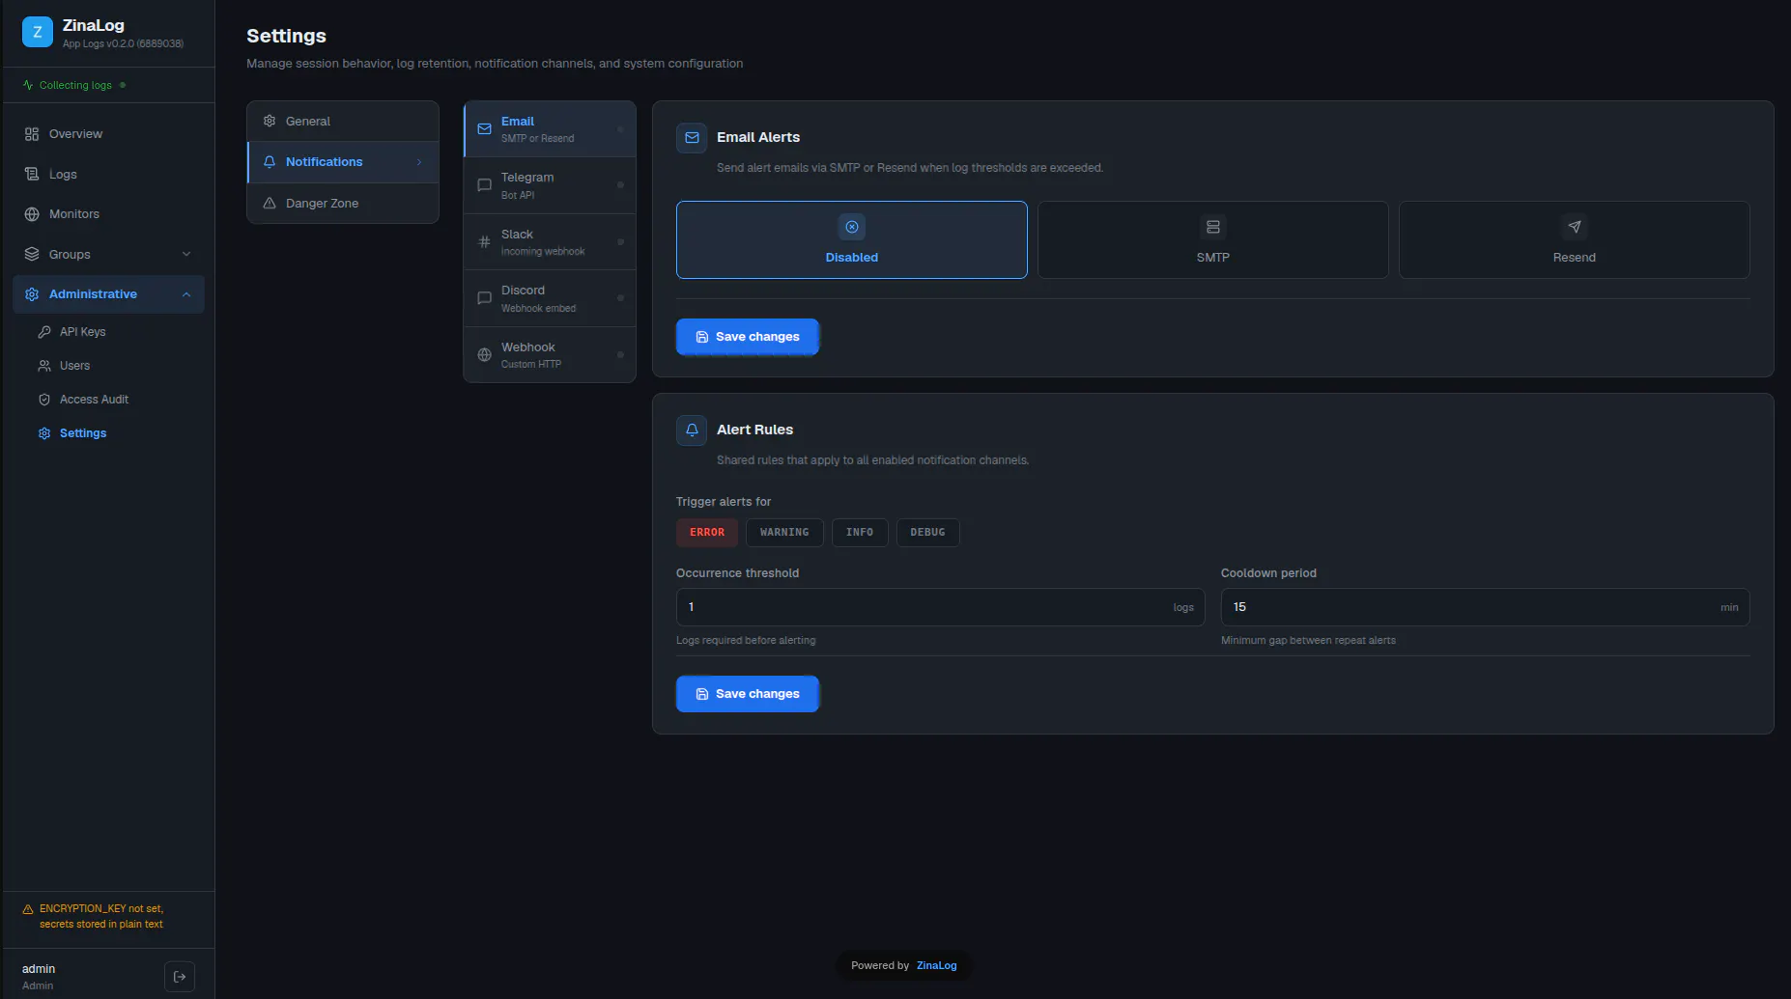Click the Collecting logs status text
Image resolution: width=1791 pixels, height=999 pixels.
pyautogui.click(x=75, y=85)
